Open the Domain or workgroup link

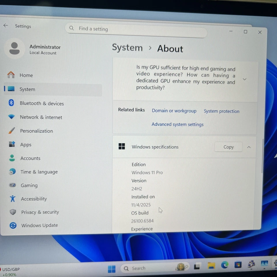(x=174, y=111)
